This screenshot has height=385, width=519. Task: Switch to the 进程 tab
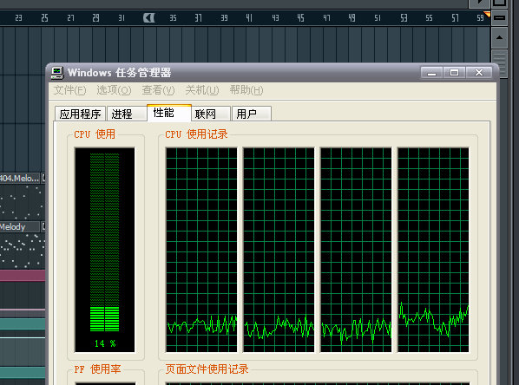click(x=127, y=114)
